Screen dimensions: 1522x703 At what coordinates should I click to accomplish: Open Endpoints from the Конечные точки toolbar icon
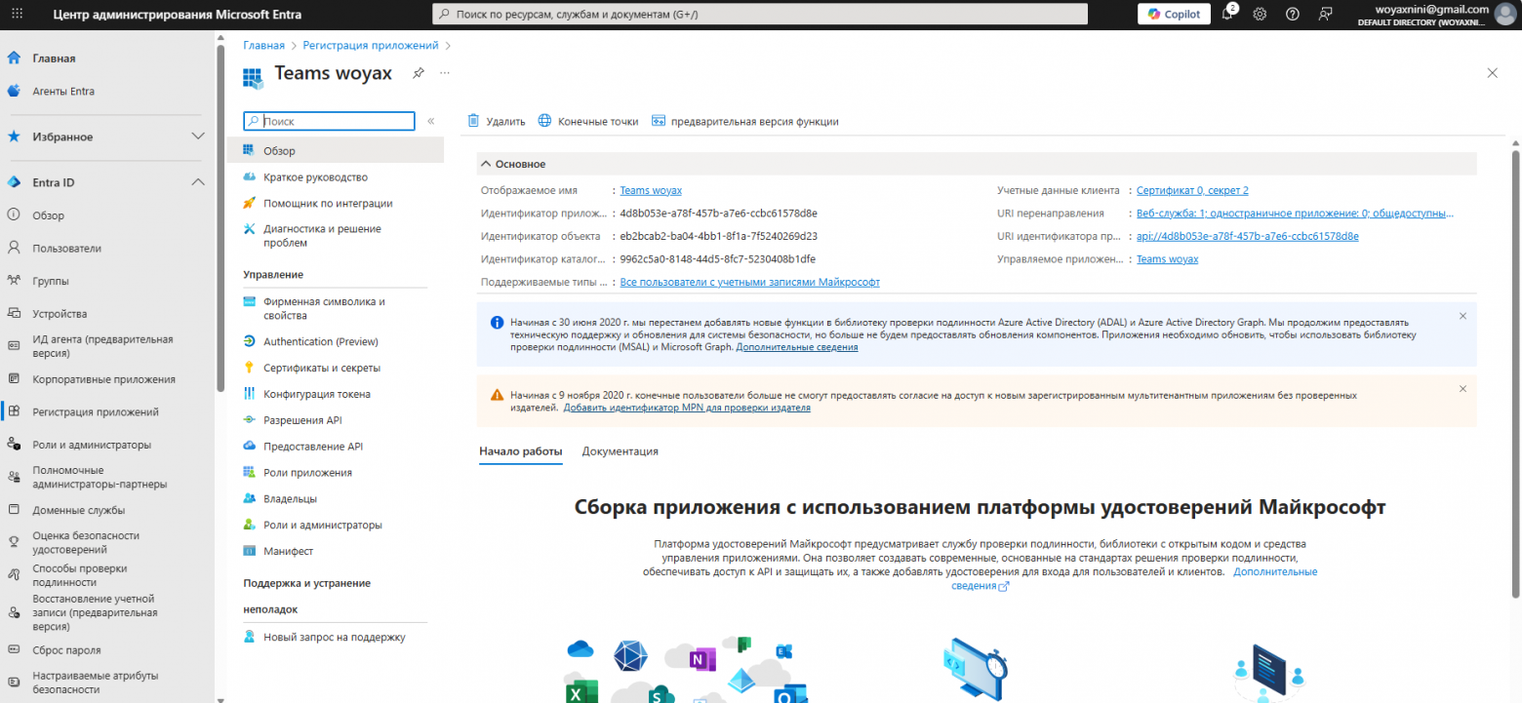pos(589,121)
